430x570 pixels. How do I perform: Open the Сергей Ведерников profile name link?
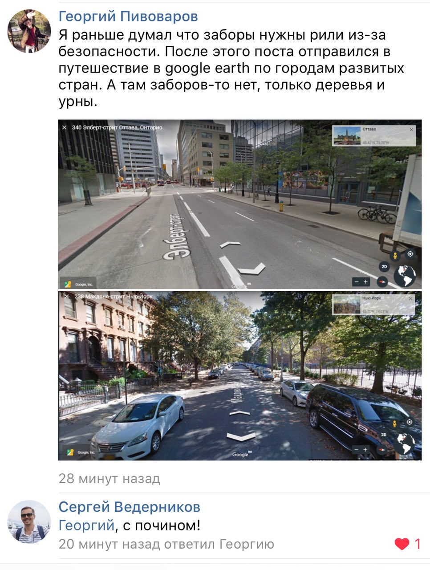[130, 507]
